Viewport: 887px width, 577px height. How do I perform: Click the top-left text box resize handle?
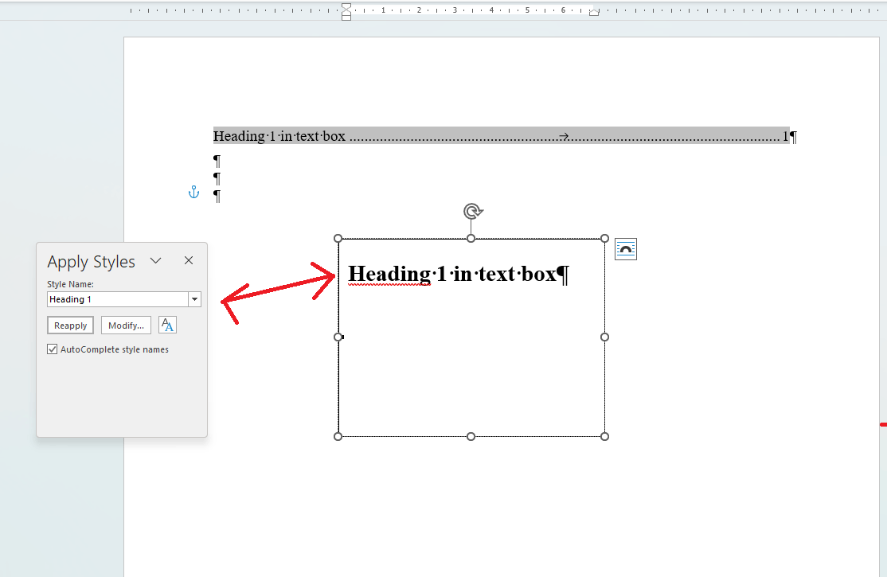(x=338, y=239)
